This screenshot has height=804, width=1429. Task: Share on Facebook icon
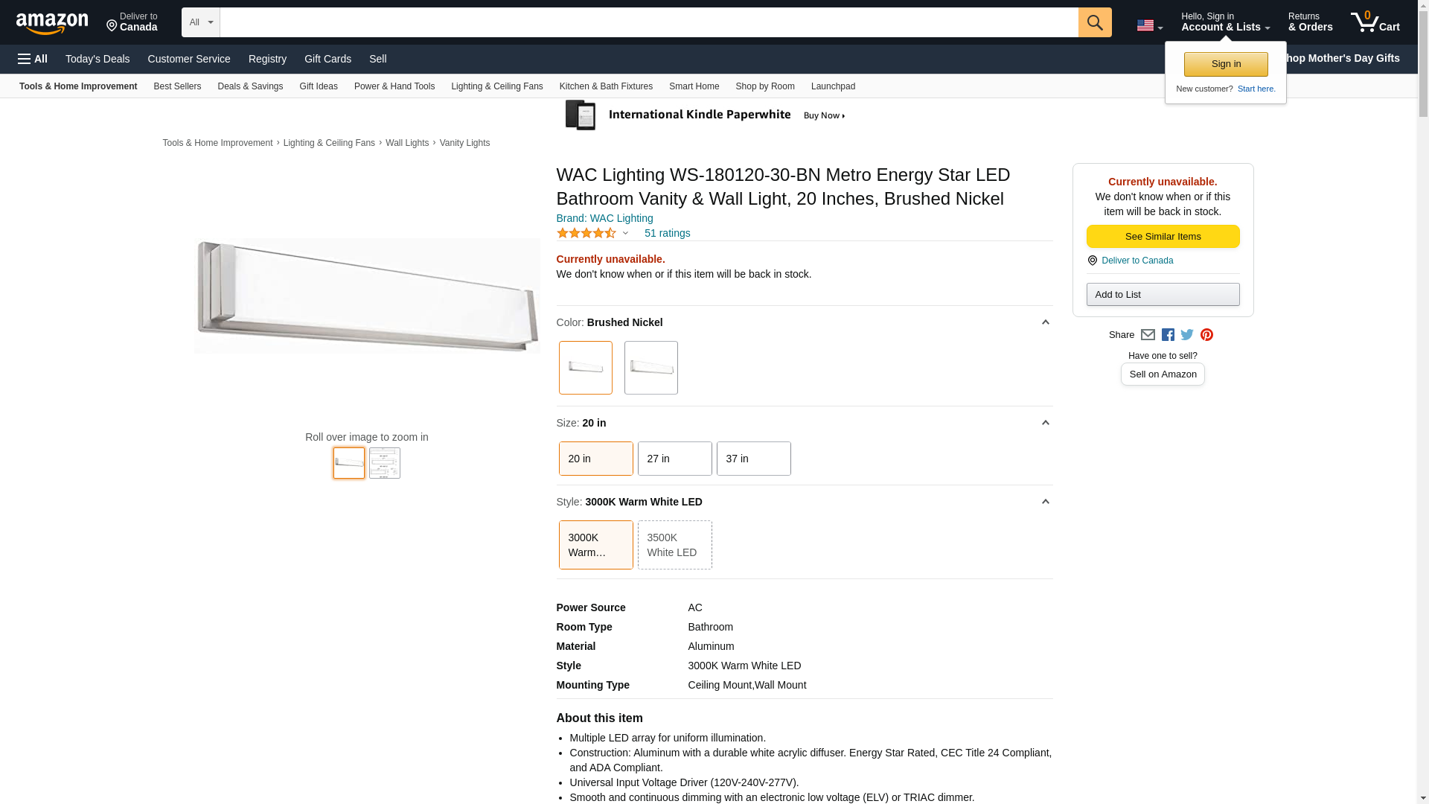(1168, 335)
